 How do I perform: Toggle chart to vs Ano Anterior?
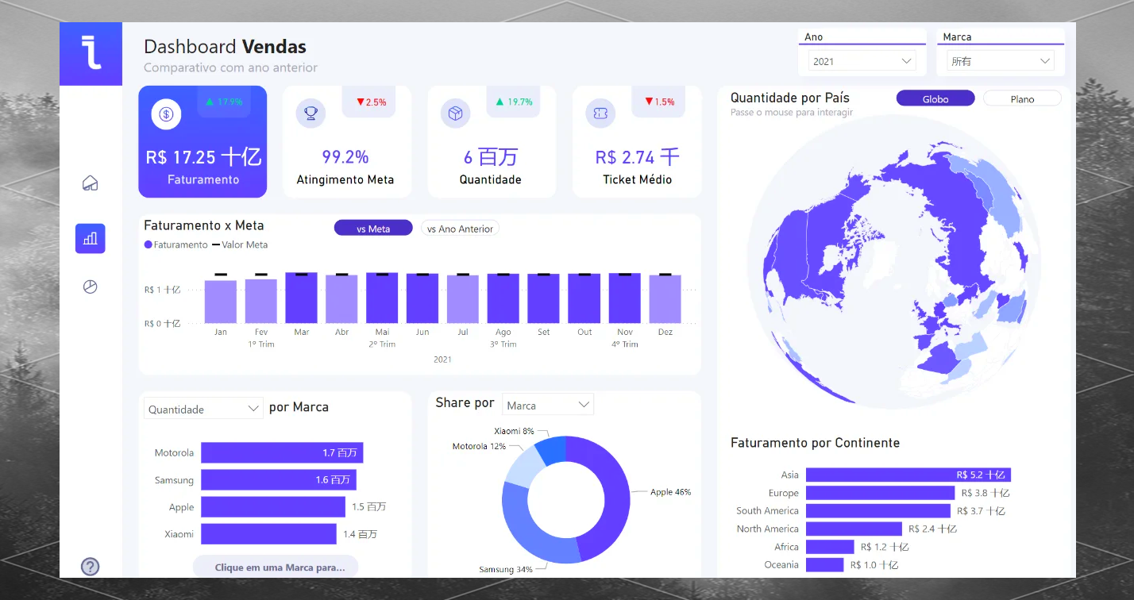click(460, 229)
